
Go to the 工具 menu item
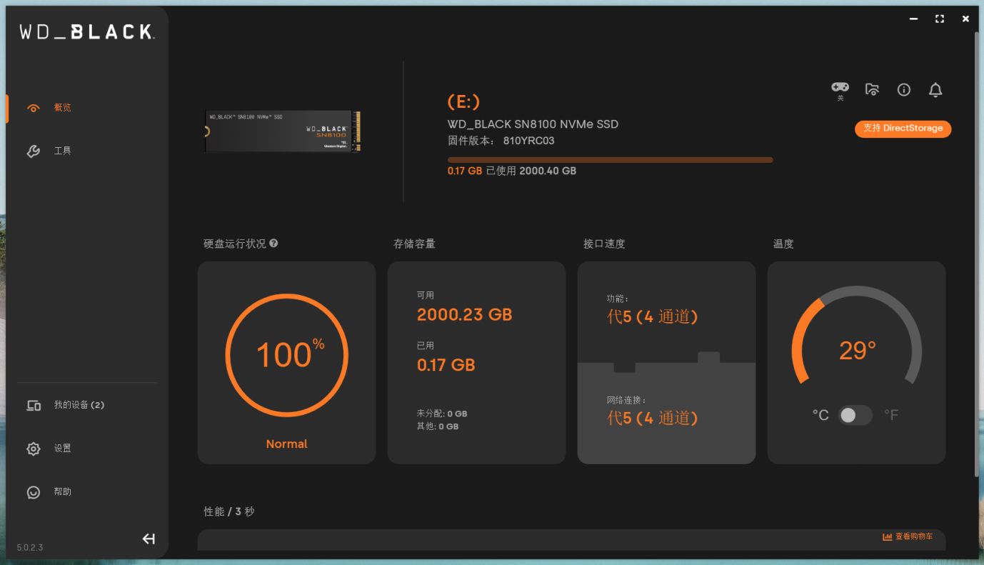(x=63, y=151)
